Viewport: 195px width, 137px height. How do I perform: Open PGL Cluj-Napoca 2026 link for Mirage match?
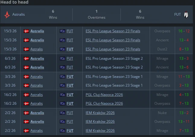click(x=104, y=95)
